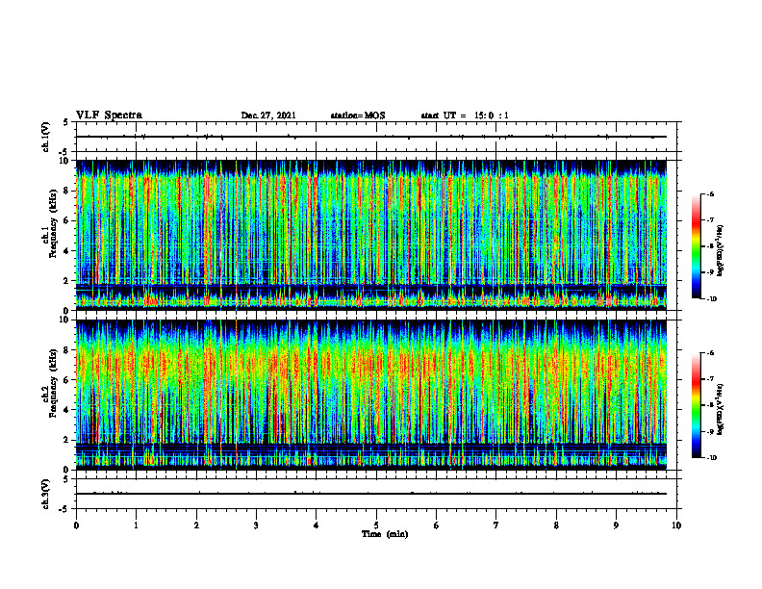The image size is (762, 589).
Task: Click the ch.1 frequency axis "4" tick
Action: pyautogui.click(x=67, y=251)
